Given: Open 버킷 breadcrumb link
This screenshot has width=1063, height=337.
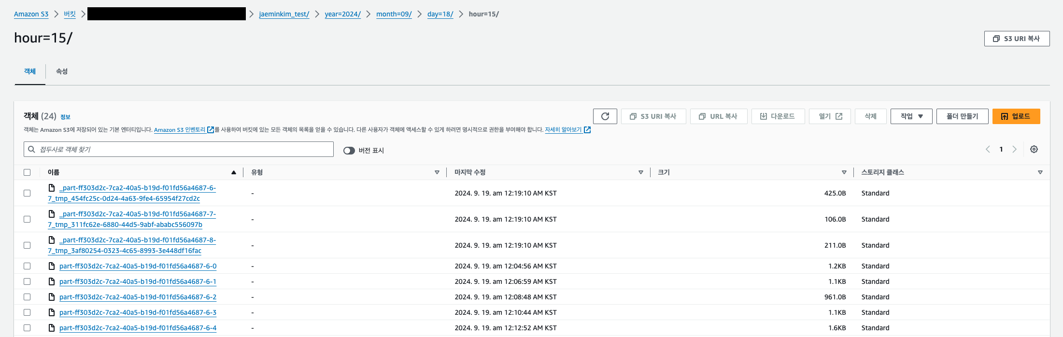Looking at the screenshot, I should pyautogui.click(x=70, y=14).
